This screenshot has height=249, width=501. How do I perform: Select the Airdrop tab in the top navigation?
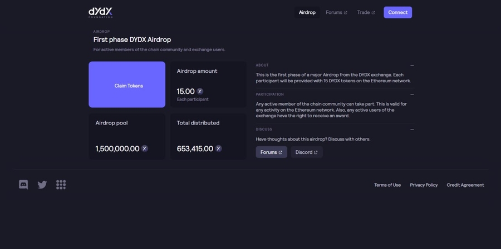click(307, 12)
